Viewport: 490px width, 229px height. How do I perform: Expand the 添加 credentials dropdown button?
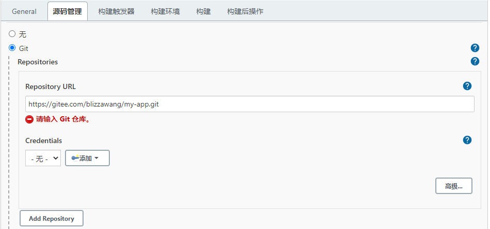click(87, 158)
